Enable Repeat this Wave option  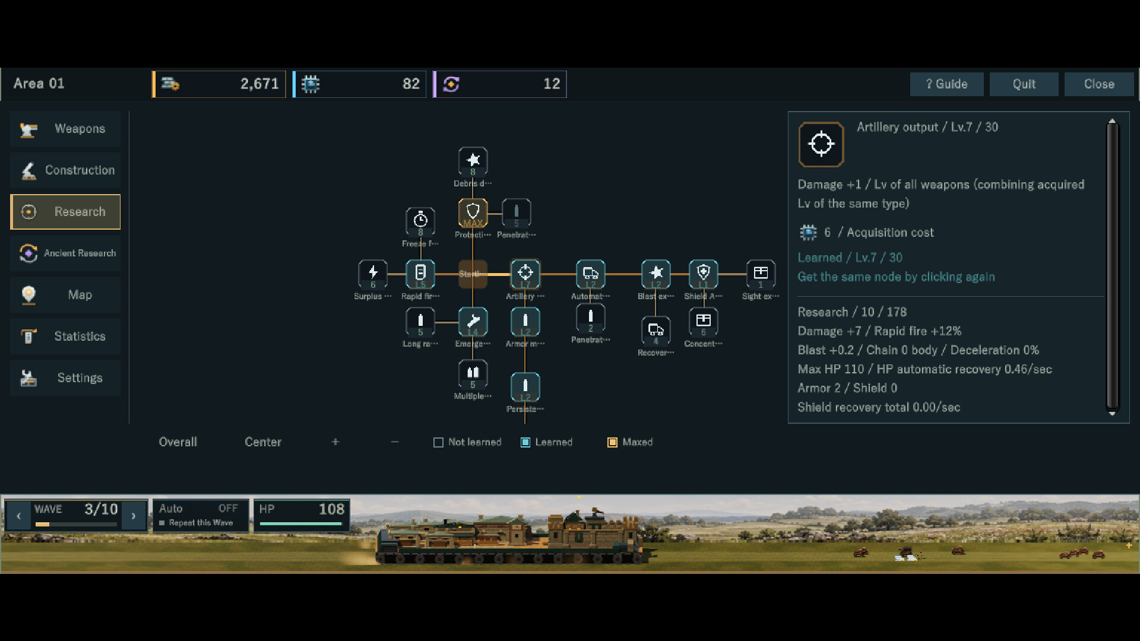[196, 523]
